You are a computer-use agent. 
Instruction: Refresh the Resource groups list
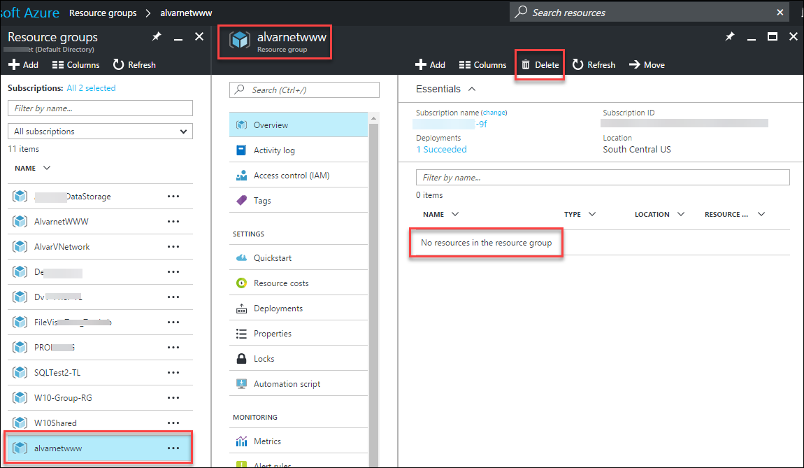[134, 64]
